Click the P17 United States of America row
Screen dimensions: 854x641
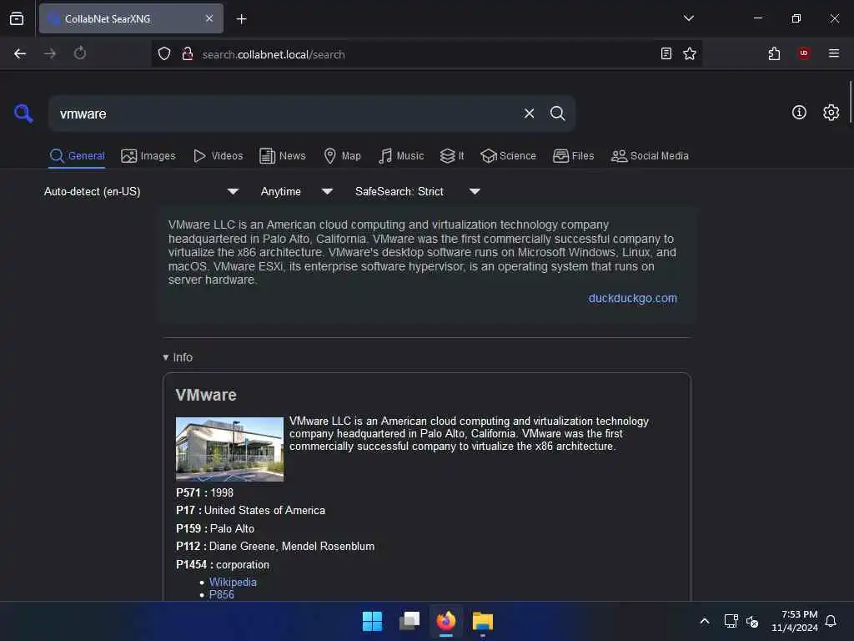tap(250, 510)
